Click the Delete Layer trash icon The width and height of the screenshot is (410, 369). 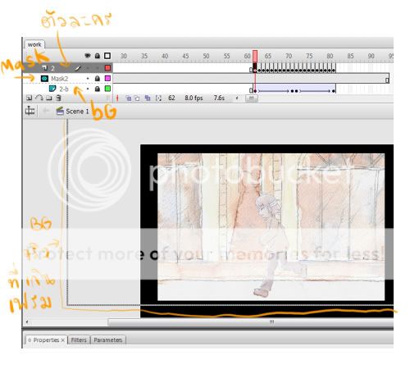pos(58,98)
